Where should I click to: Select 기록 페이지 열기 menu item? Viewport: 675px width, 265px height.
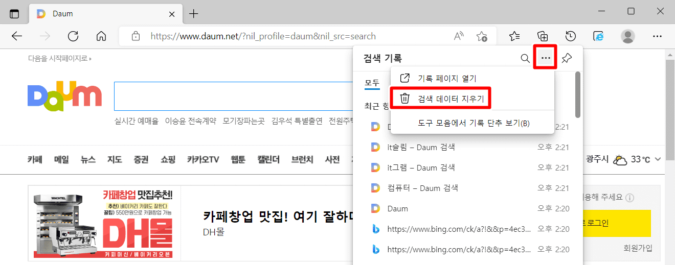(x=472, y=78)
